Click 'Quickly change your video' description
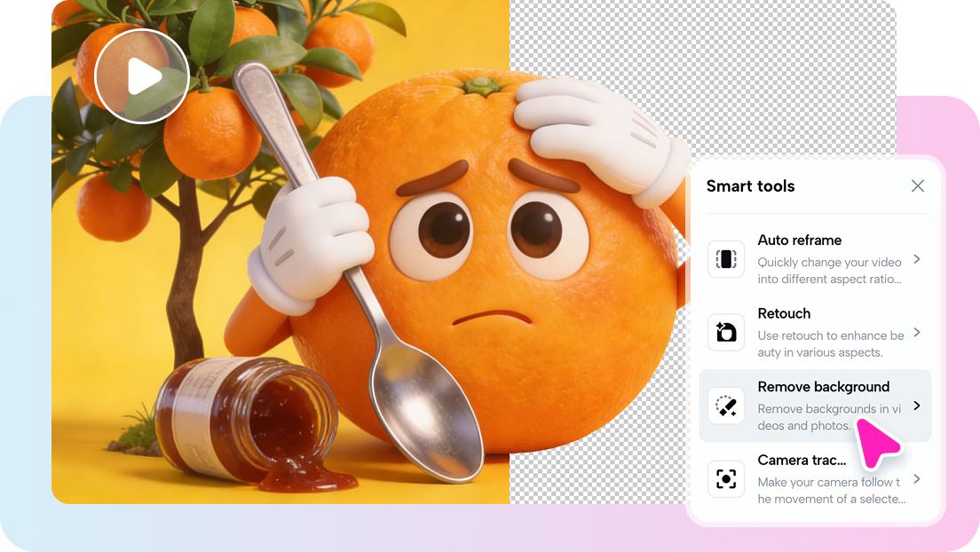This screenshot has width=980, height=552. click(829, 271)
